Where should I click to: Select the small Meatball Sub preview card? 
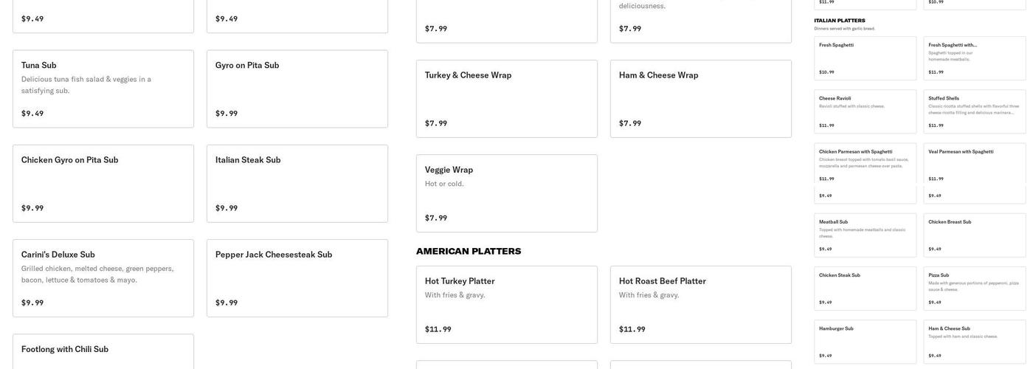(x=865, y=235)
